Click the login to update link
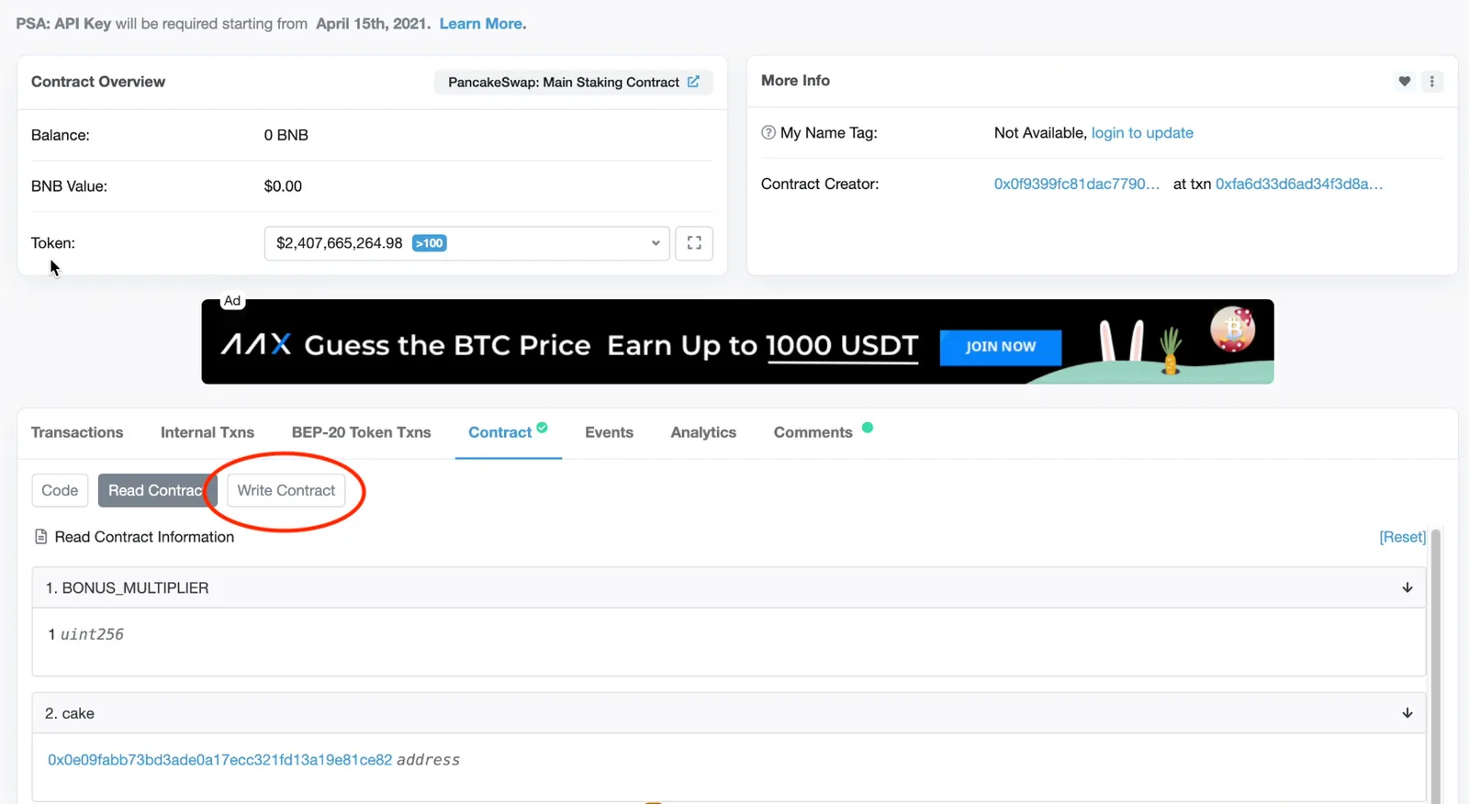Screen dimensions: 1469x804 click(1142, 133)
